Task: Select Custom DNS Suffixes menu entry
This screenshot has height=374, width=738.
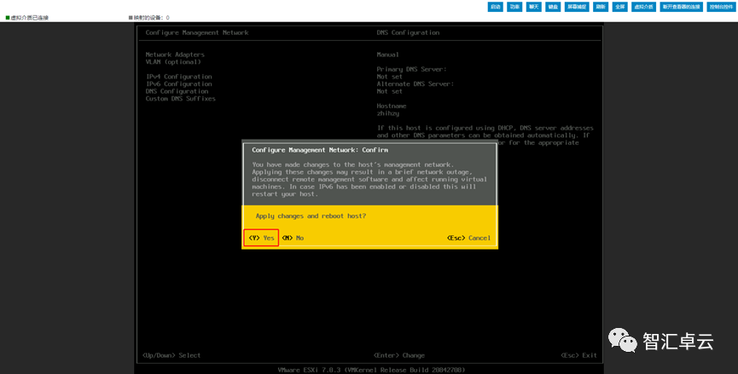Action: click(181, 99)
